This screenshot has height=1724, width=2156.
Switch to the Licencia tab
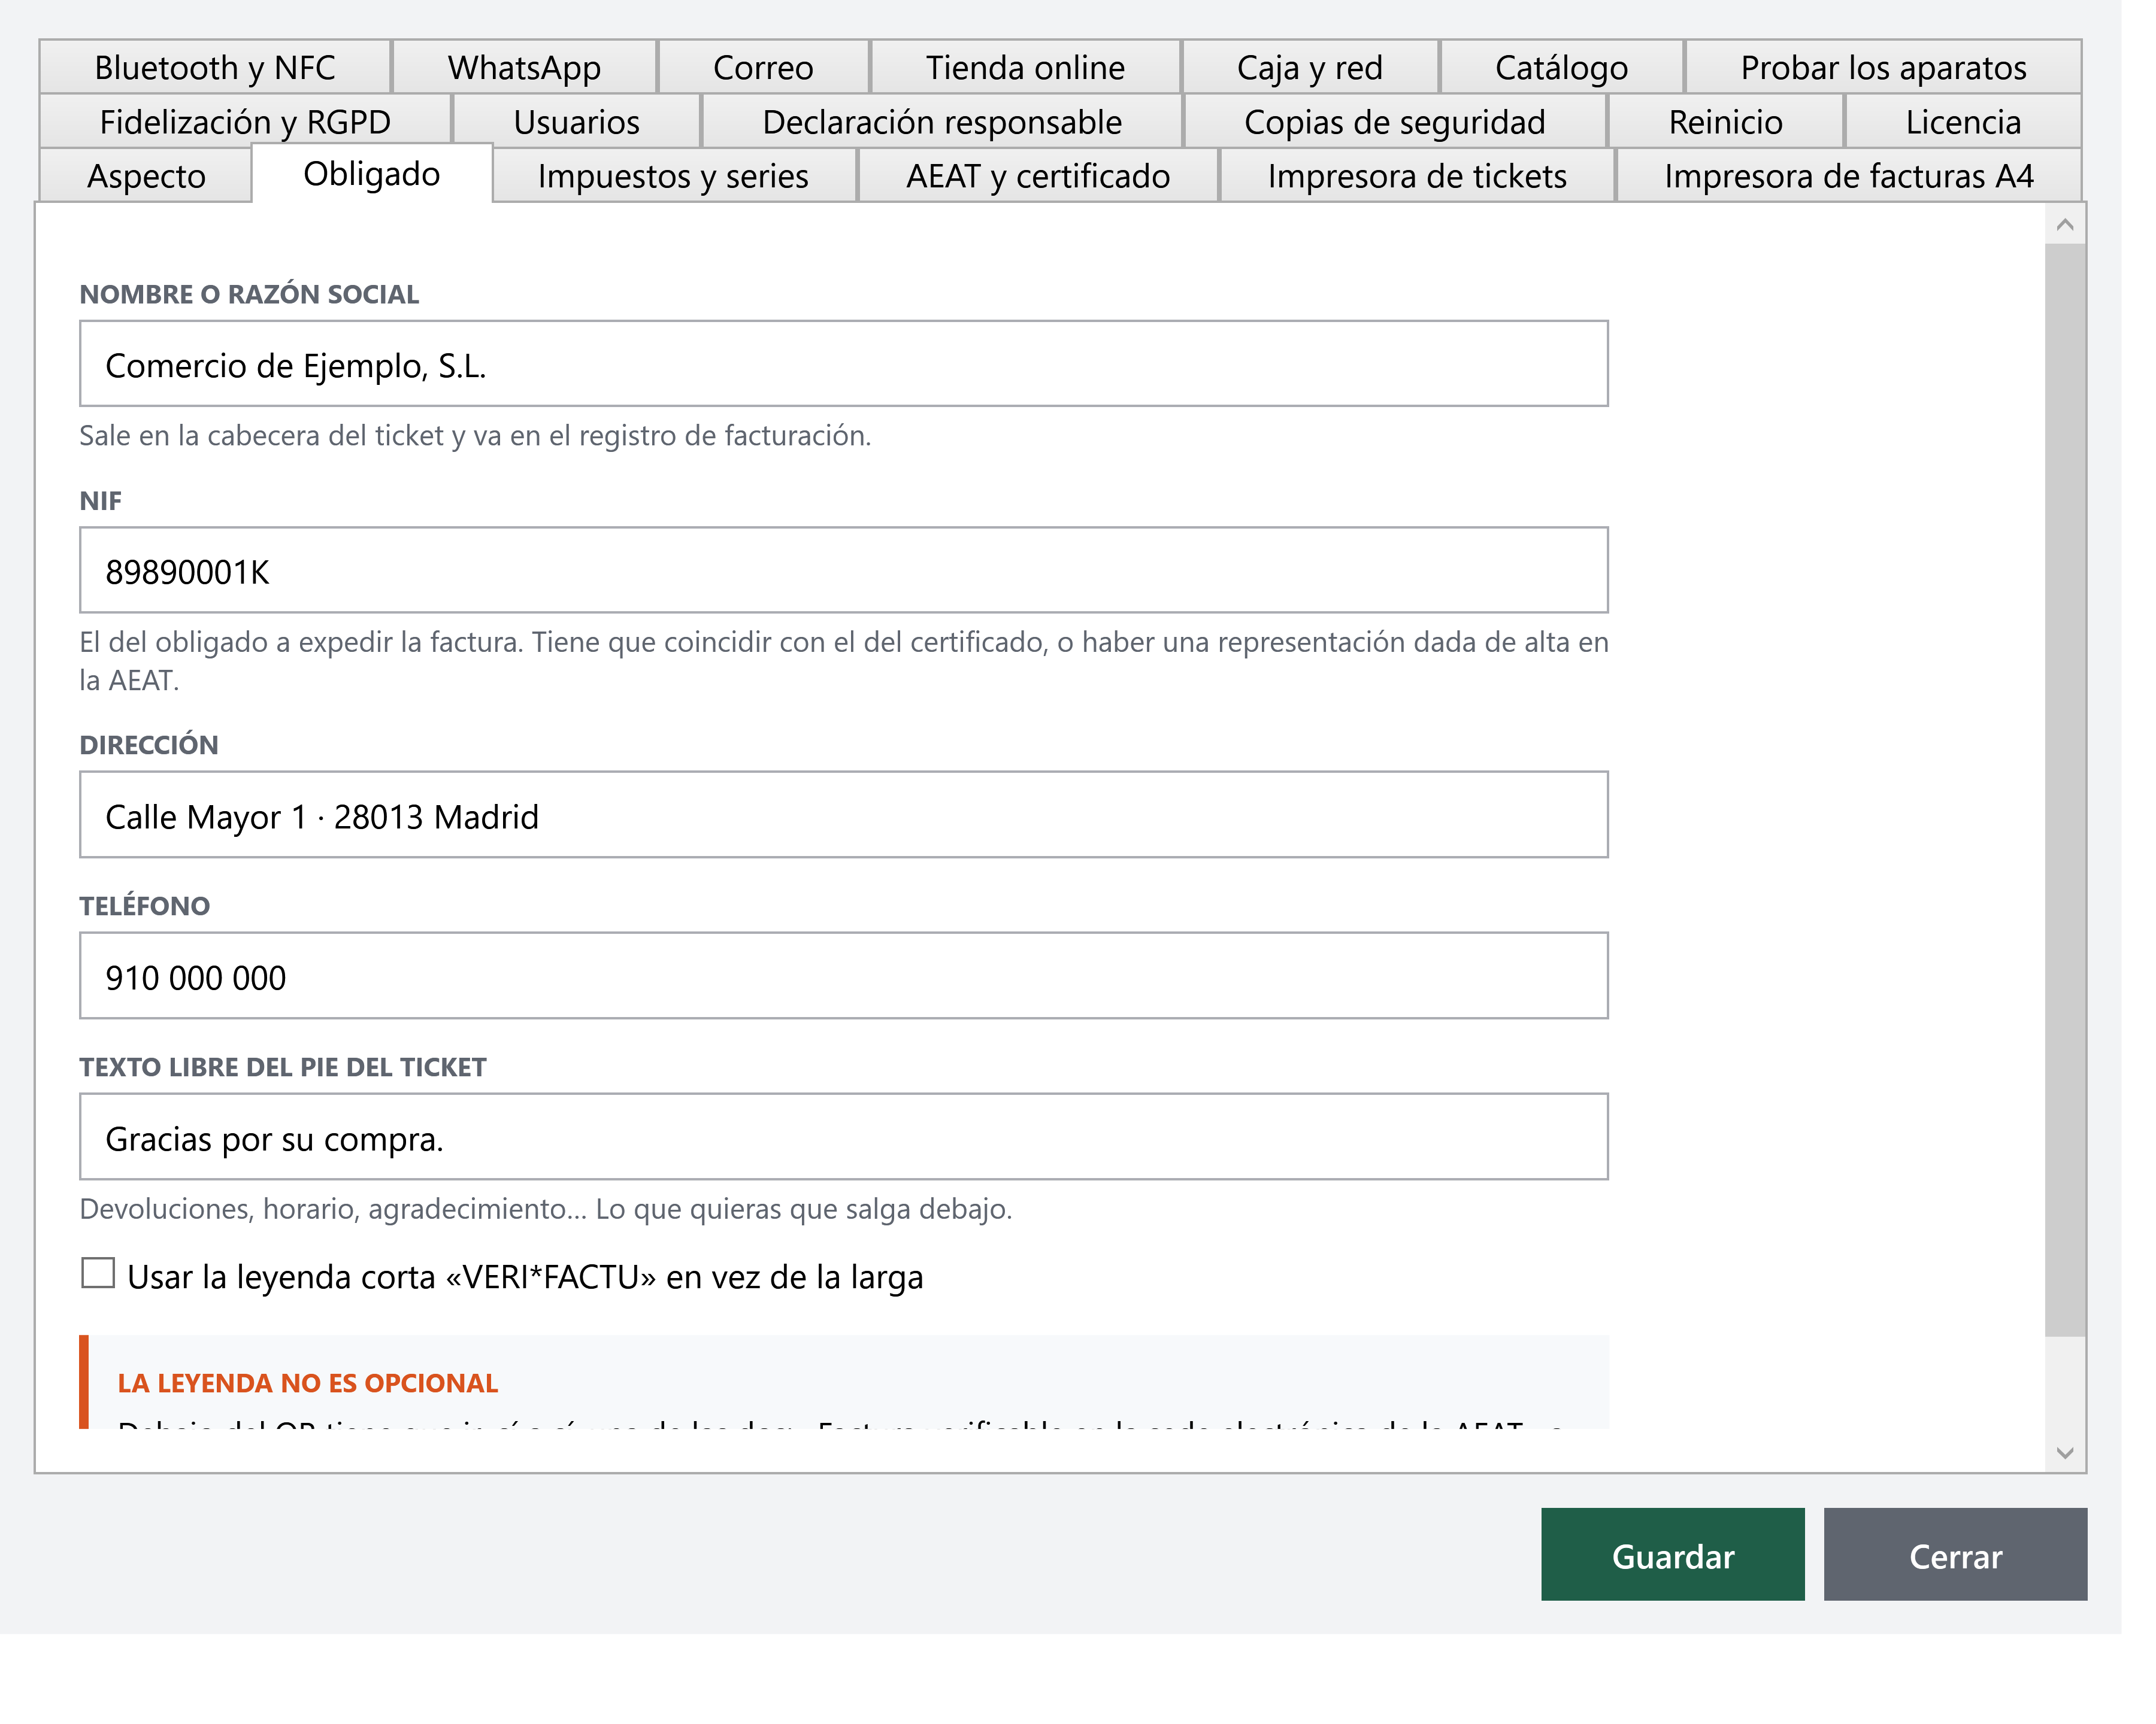click(x=1963, y=122)
